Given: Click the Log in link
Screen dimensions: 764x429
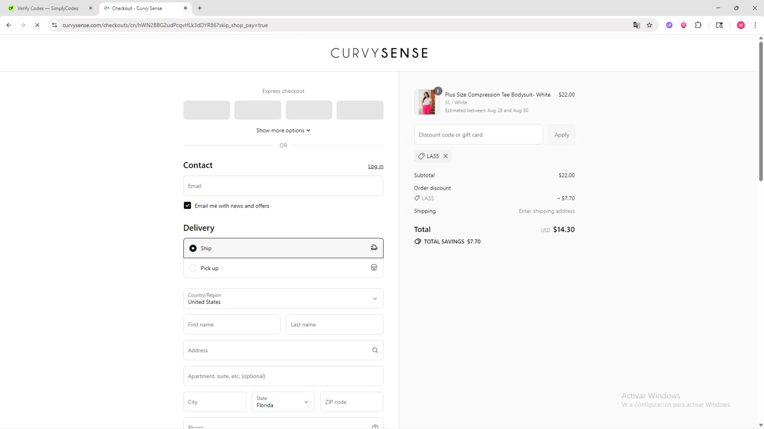Looking at the screenshot, I should 376,166.
